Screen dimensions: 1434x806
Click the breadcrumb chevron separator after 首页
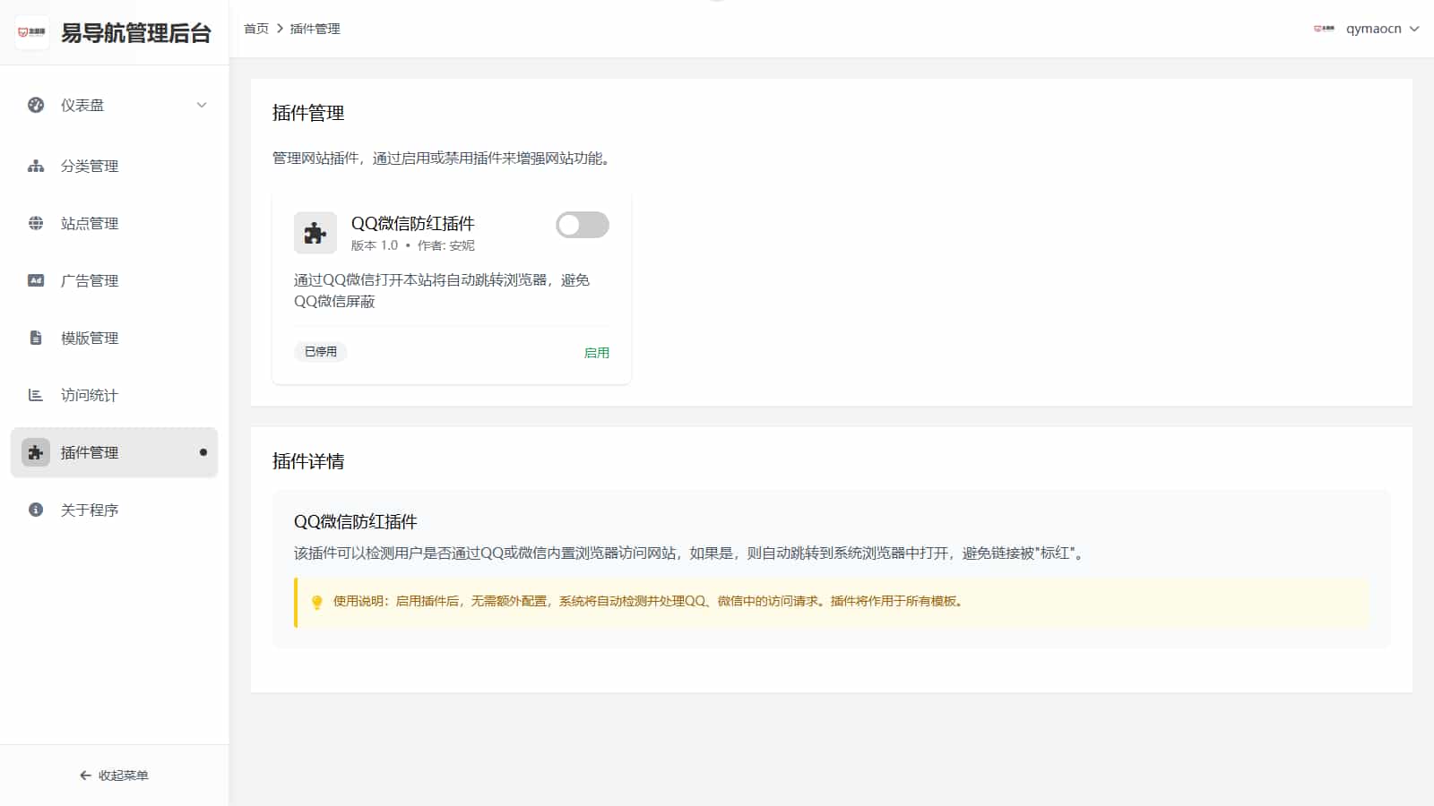pos(280,29)
